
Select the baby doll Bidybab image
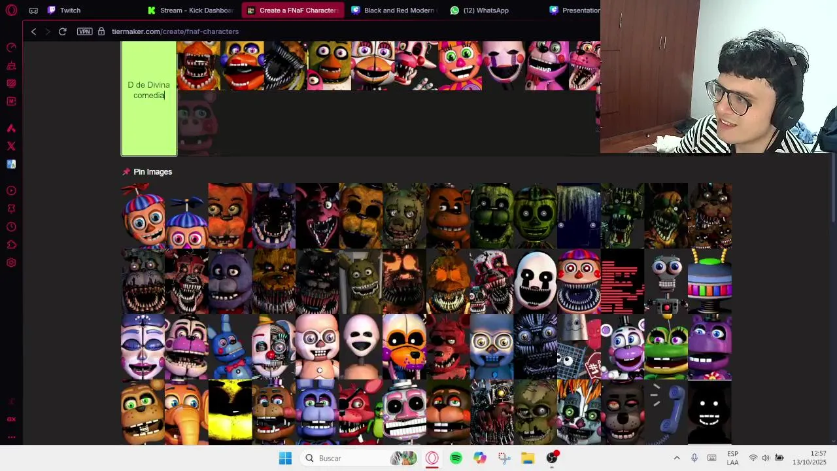[x=317, y=347]
